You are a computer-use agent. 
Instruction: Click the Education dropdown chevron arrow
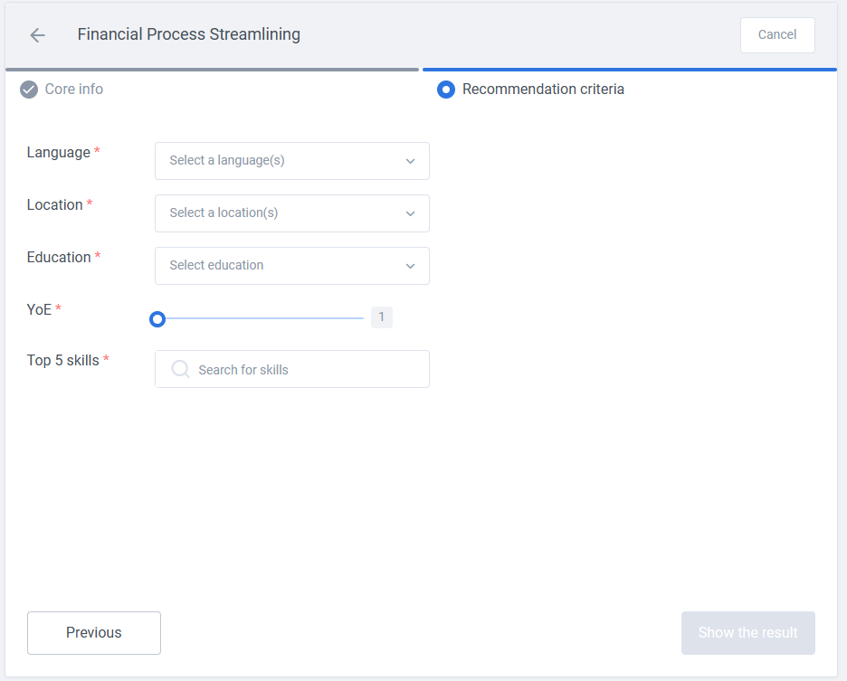click(411, 266)
